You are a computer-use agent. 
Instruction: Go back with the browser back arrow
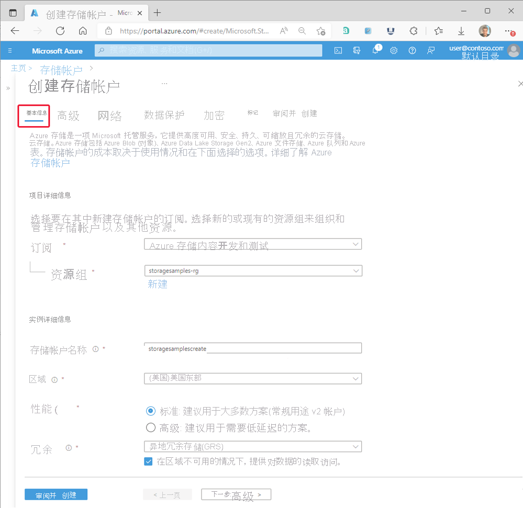pos(15,31)
